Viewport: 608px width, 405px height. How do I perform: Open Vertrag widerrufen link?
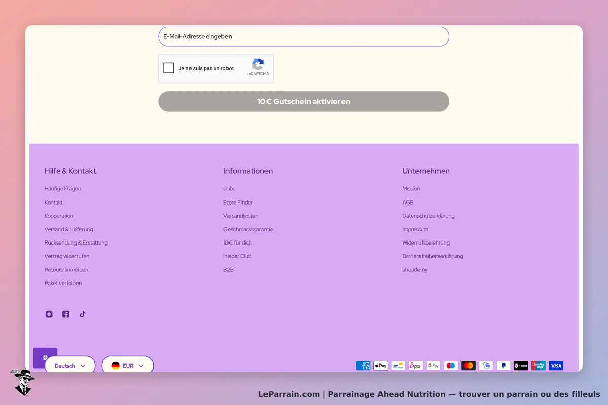(67, 256)
